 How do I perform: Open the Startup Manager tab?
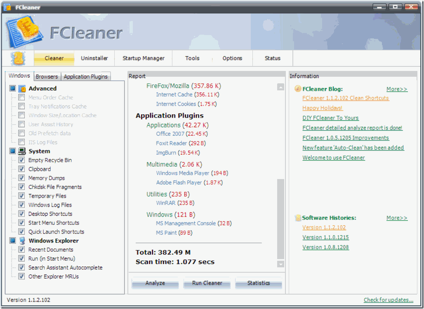tap(144, 58)
